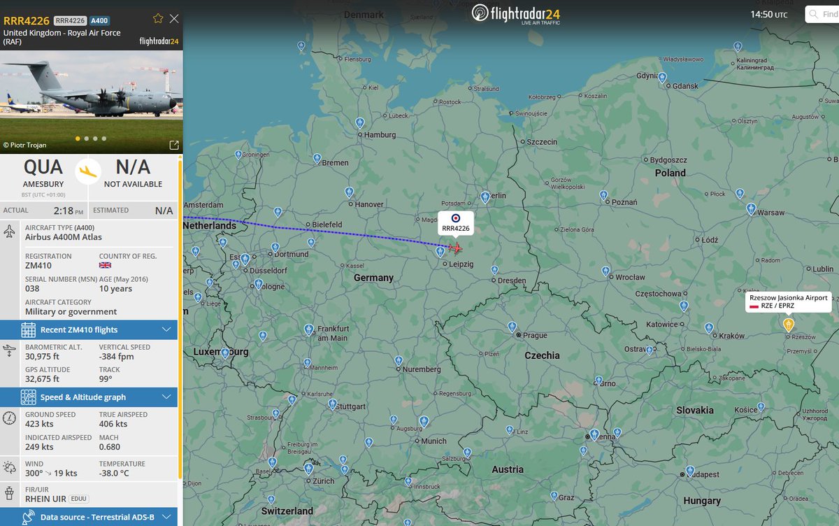The width and height of the screenshot is (839, 526).
Task: Click satellite dish icon beside Data source
Action: [29, 517]
